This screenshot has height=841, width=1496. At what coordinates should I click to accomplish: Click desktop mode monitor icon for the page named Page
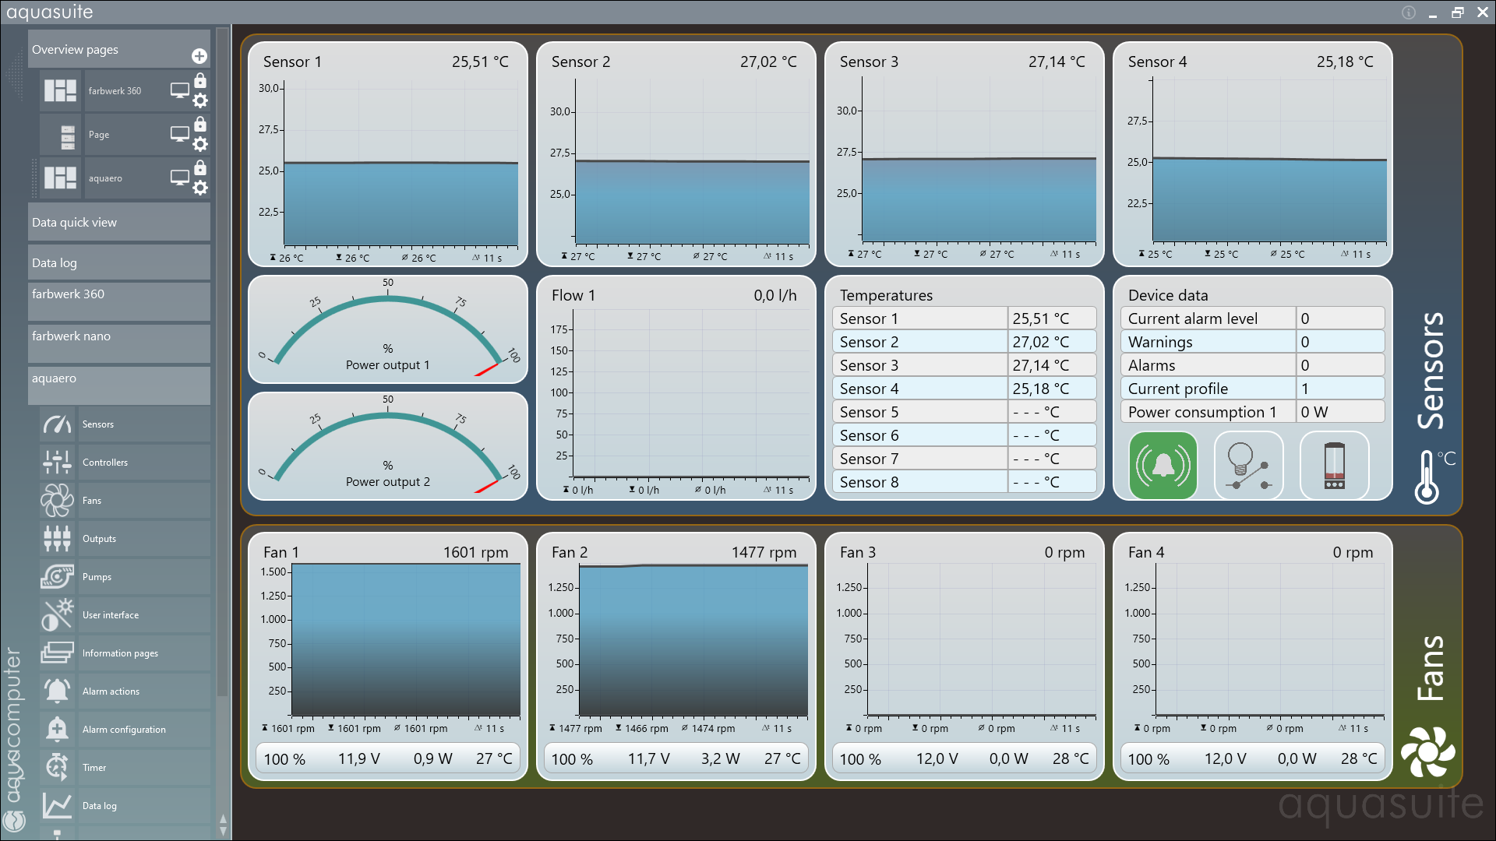pos(180,135)
